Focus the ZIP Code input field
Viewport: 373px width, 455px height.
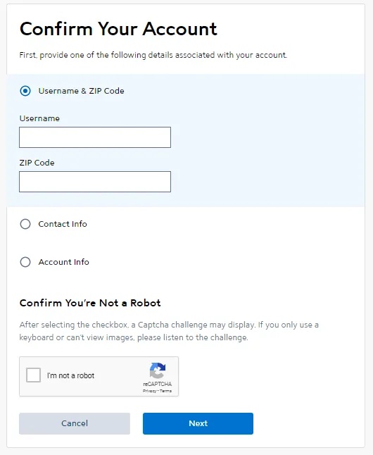(x=95, y=182)
